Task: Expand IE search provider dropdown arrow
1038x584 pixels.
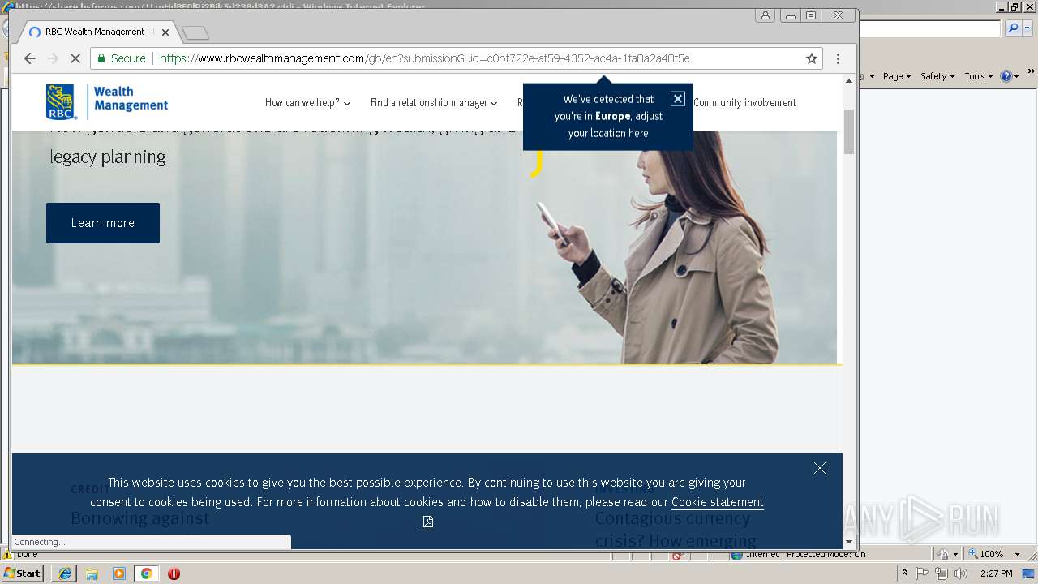Action: pos(1026,28)
